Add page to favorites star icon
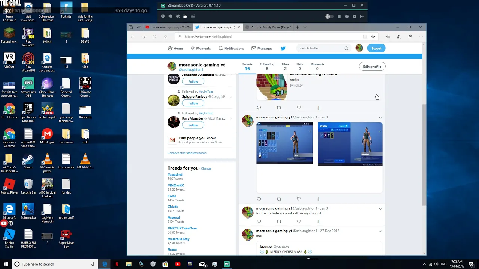The height and width of the screenshot is (269, 479). pos(373,37)
